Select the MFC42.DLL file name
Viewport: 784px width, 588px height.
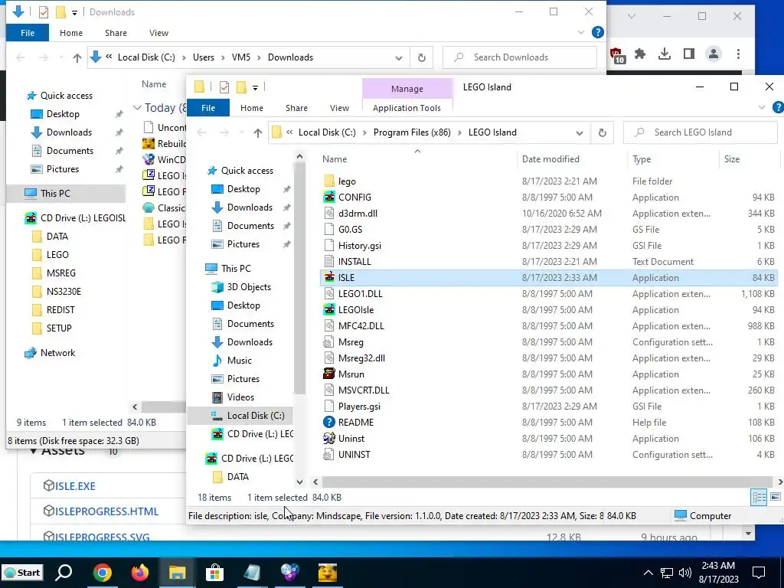coord(361,326)
